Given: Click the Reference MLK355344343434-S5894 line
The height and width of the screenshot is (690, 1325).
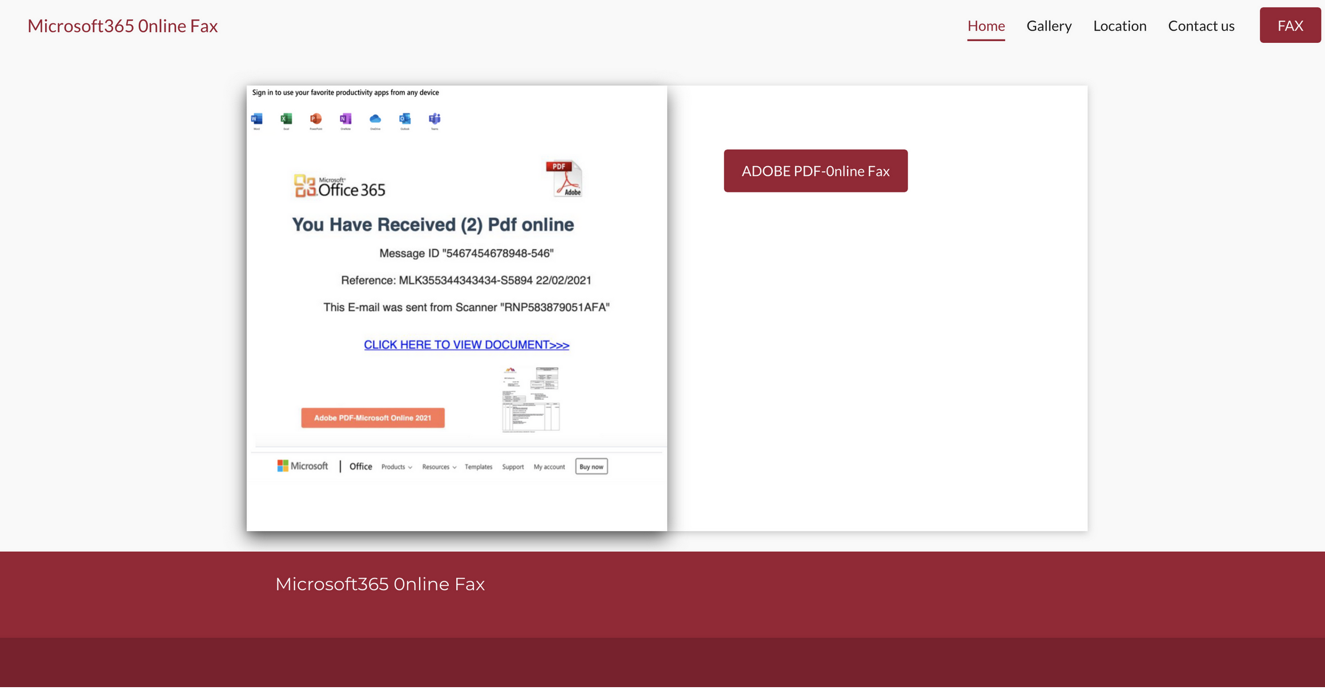Looking at the screenshot, I should pos(466,280).
